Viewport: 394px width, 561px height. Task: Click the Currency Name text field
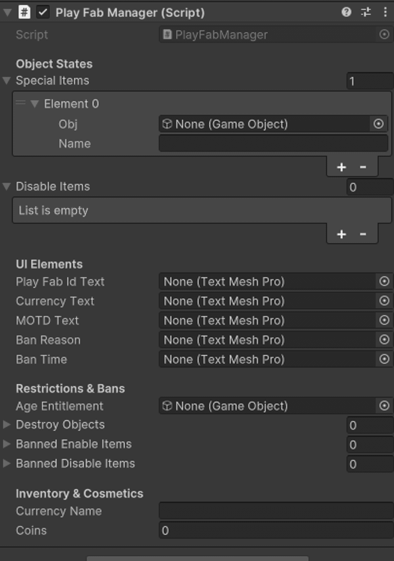276,511
